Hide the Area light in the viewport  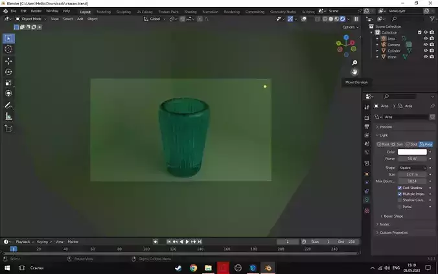[426, 39]
